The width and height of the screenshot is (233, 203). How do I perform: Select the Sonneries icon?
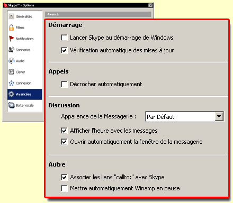pos(12,50)
